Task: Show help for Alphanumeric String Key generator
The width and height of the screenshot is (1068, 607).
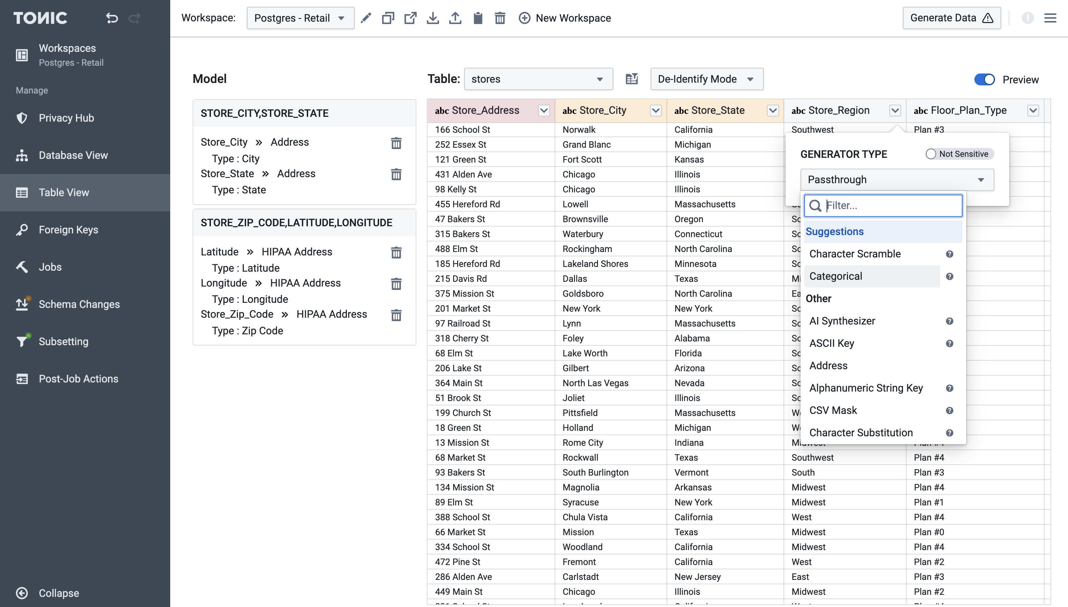Action: point(950,388)
